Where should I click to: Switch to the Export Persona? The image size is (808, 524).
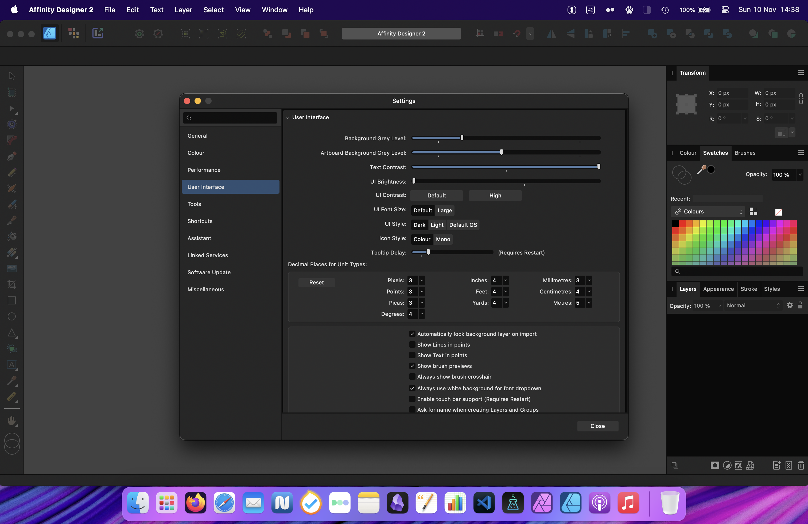click(98, 33)
